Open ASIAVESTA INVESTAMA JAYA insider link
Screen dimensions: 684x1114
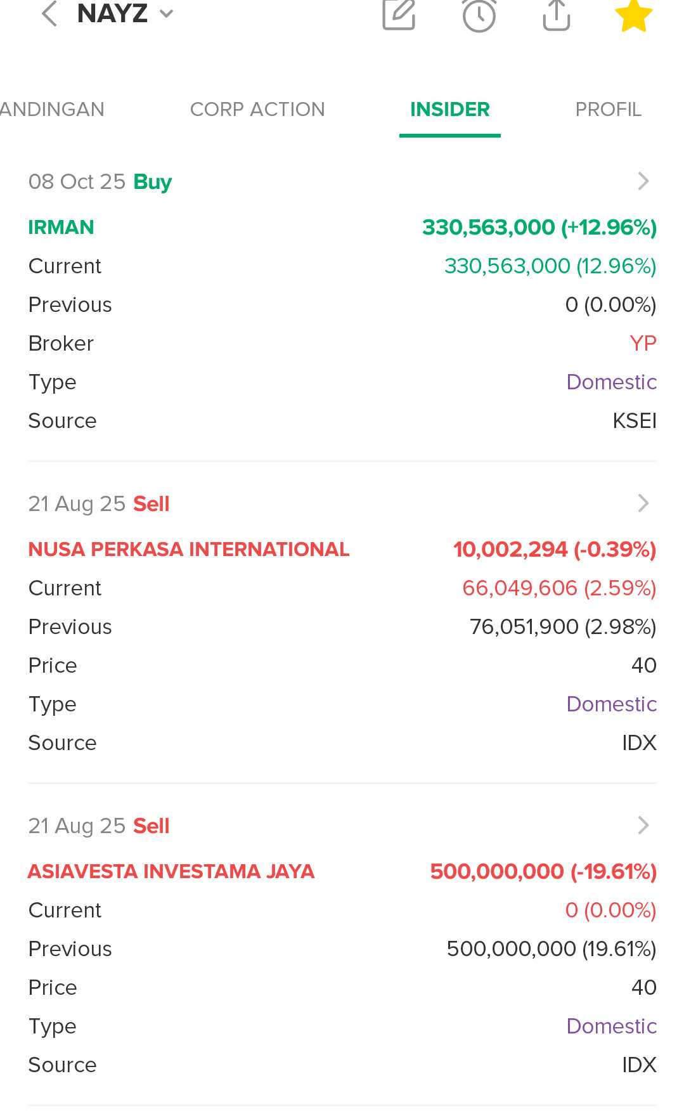pos(171,871)
